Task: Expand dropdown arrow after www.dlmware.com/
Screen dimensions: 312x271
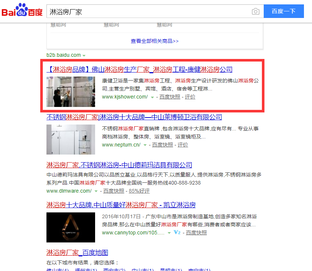Action: [96, 191]
